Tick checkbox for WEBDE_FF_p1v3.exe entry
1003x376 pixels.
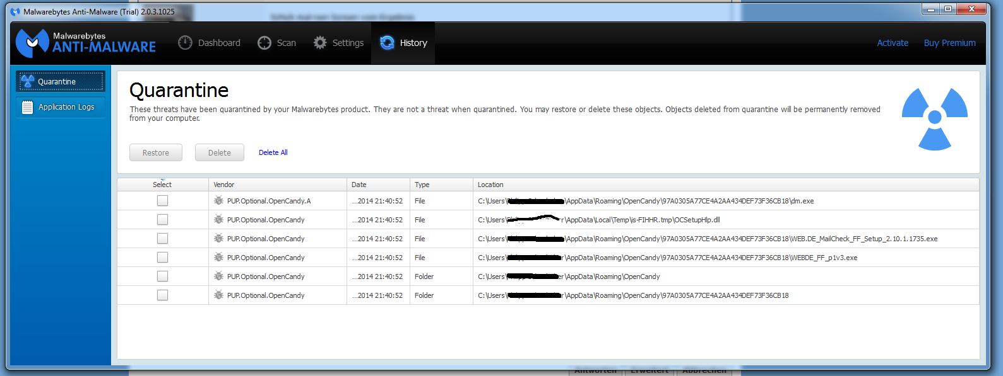point(162,257)
